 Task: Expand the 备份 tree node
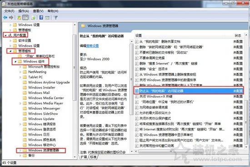click(20, 156)
